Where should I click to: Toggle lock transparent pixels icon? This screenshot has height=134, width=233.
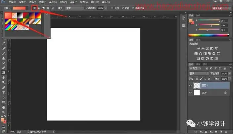point(197,79)
